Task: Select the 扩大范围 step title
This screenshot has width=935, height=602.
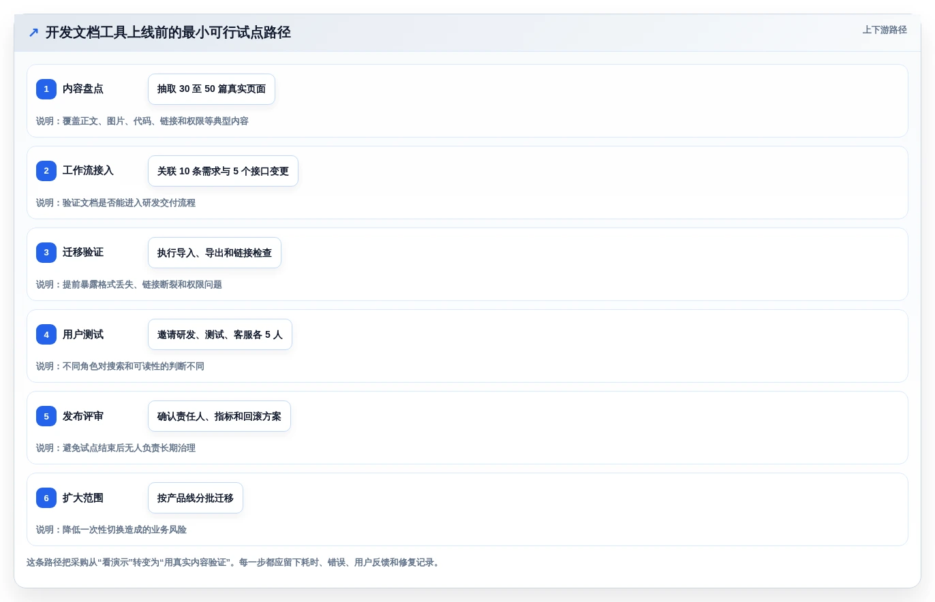Action: point(83,498)
